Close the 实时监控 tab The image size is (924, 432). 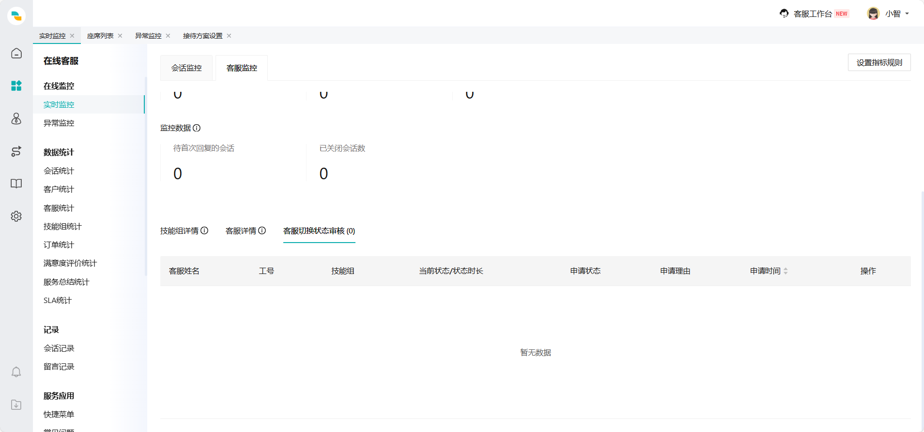click(72, 36)
